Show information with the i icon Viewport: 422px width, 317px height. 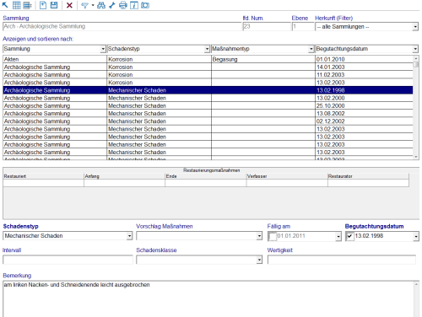coord(134,5)
